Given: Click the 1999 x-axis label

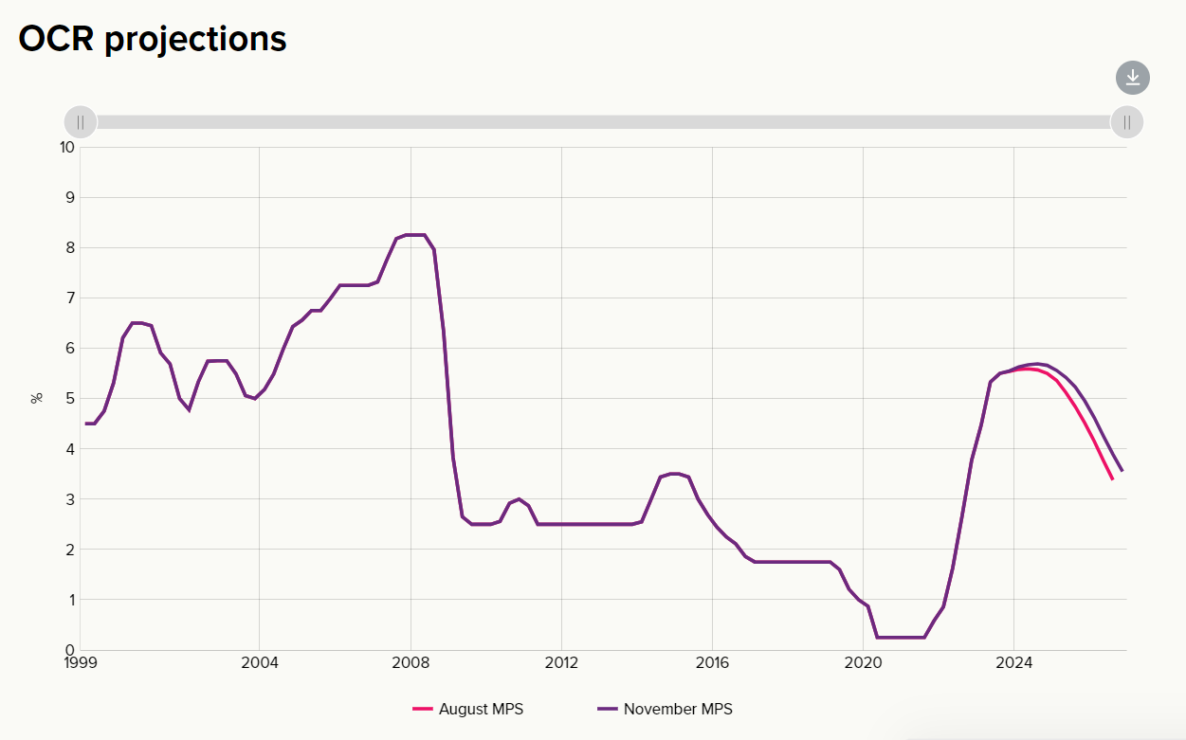Looking at the screenshot, I should (x=81, y=662).
